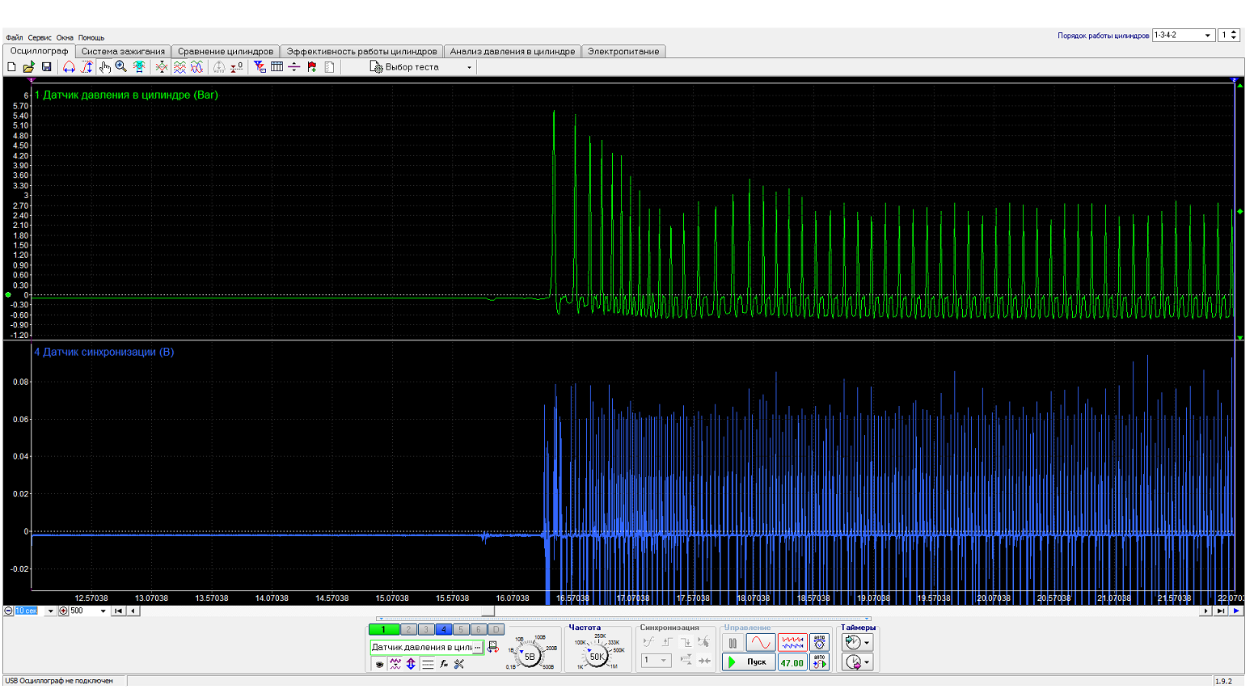Click the eye visibility icon for channel

379,663
